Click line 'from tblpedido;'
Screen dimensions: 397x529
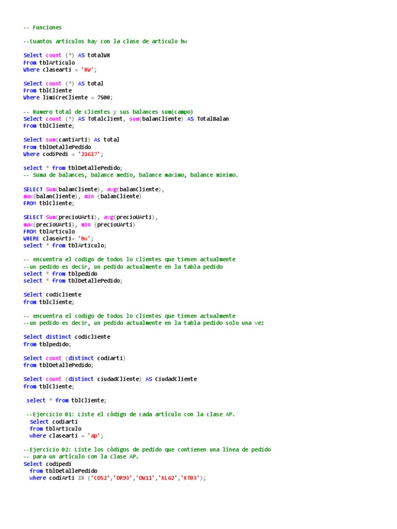coord(47,344)
